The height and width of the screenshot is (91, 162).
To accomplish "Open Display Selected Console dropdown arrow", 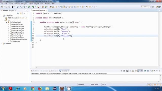I will point(150,71).
